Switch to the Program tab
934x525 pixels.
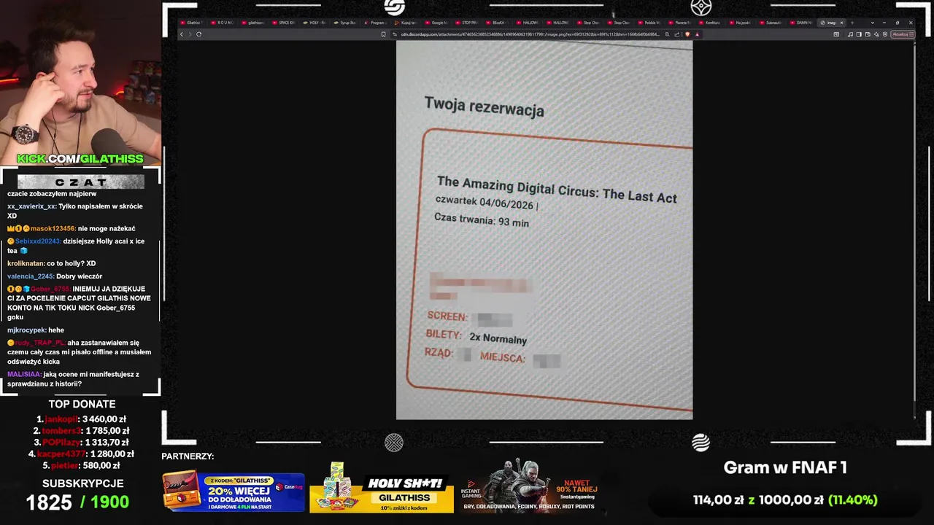point(377,23)
